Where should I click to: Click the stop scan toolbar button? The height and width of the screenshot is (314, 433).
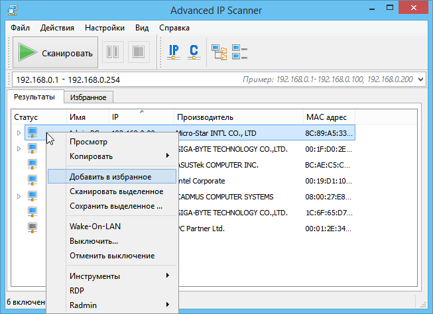pyautogui.click(x=139, y=51)
